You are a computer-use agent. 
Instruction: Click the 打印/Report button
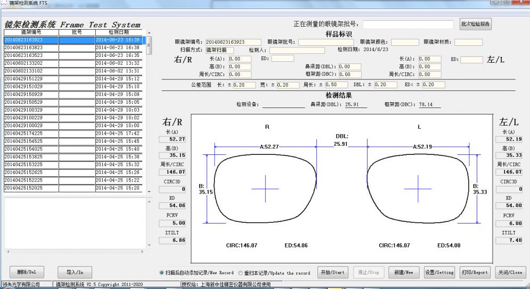click(475, 272)
